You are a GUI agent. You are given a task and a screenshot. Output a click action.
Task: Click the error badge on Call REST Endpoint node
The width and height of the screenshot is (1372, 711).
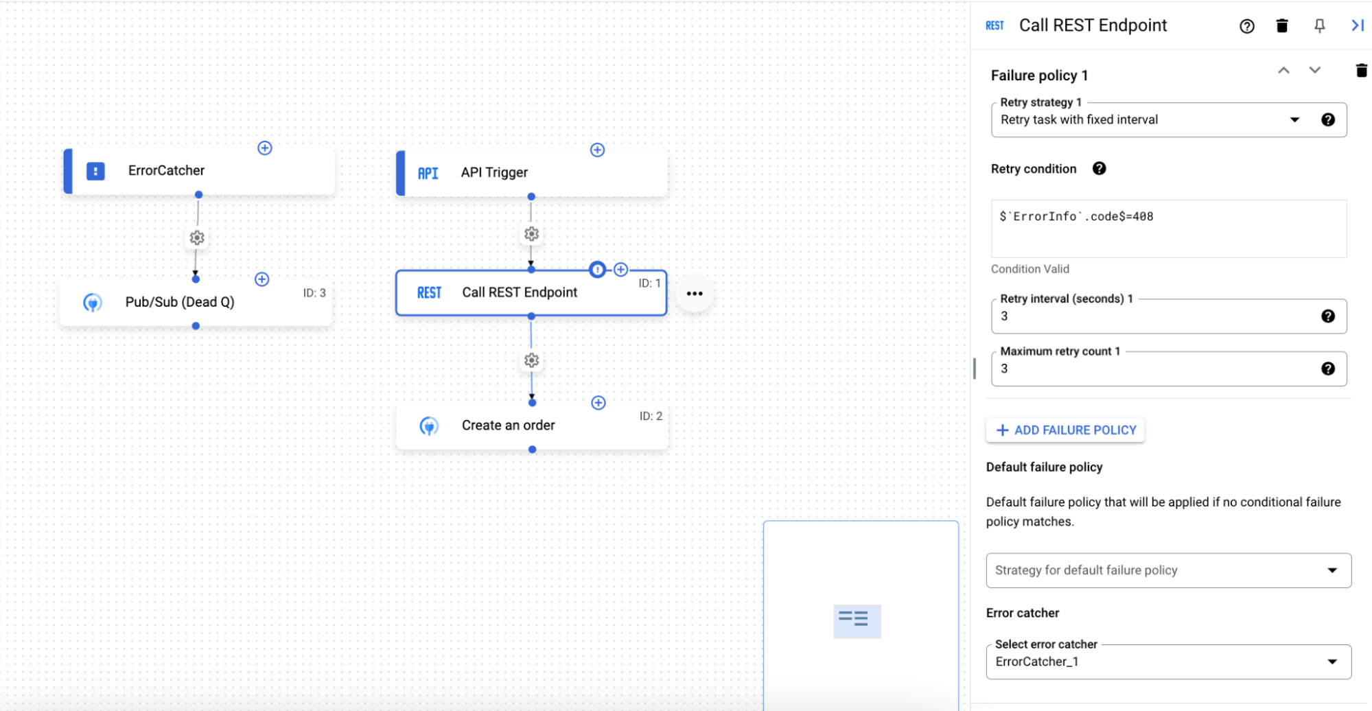click(x=598, y=270)
